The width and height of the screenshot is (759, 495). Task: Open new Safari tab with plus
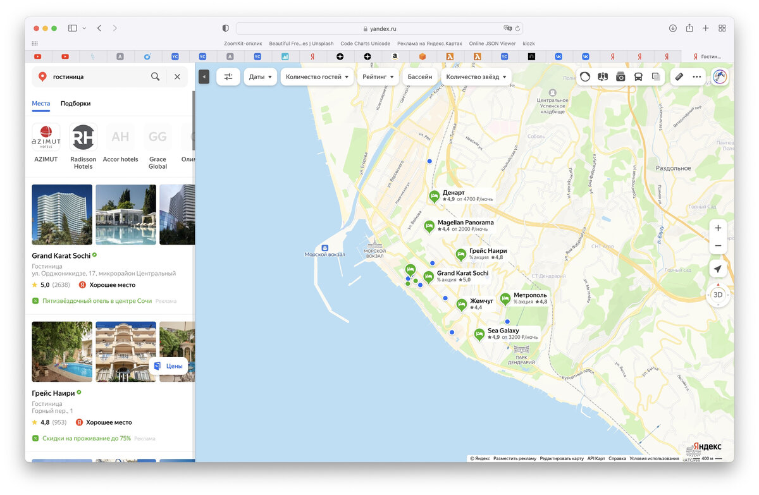click(706, 28)
